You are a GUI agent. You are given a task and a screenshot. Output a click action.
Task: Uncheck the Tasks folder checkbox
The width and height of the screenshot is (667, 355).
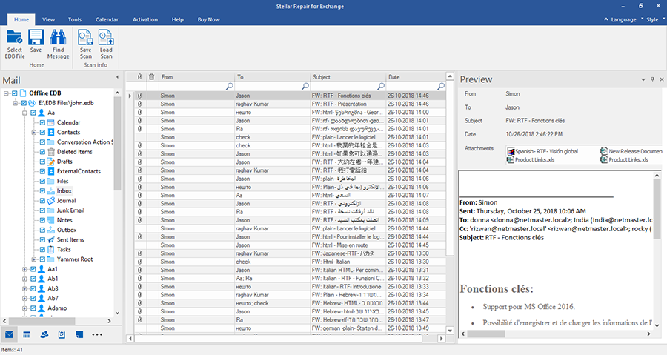(x=42, y=250)
